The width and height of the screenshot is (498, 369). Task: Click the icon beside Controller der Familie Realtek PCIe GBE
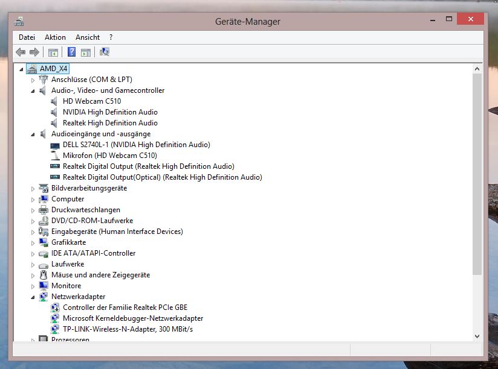pyautogui.click(x=55, y=307)
